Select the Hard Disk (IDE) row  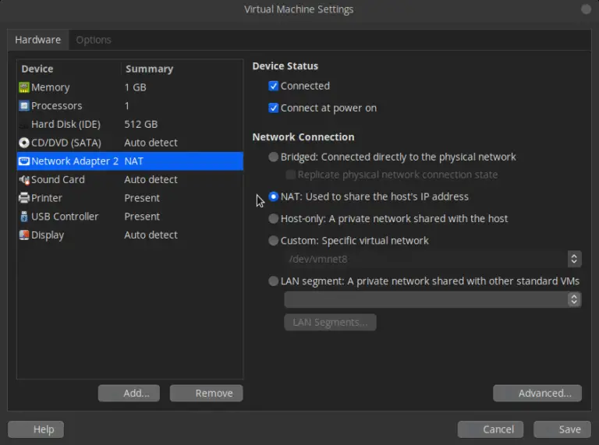point(130,125)
